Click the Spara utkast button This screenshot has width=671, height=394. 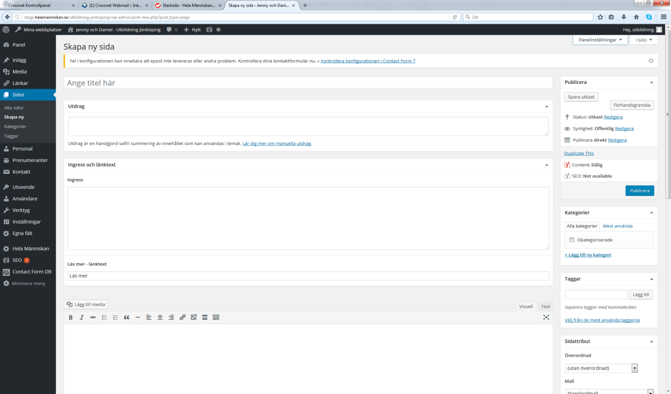click(x=581, y=97)
